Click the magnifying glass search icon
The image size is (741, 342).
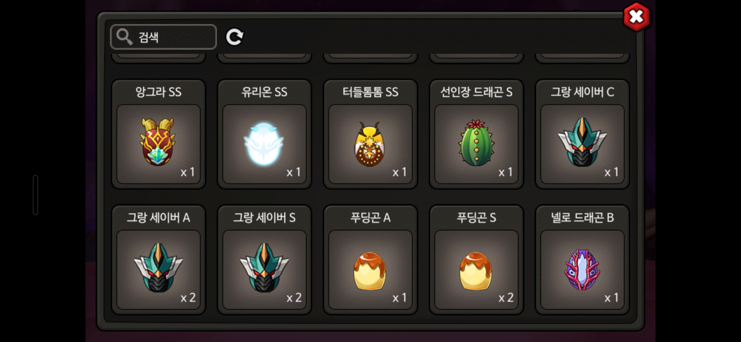[x=124, y=37]
